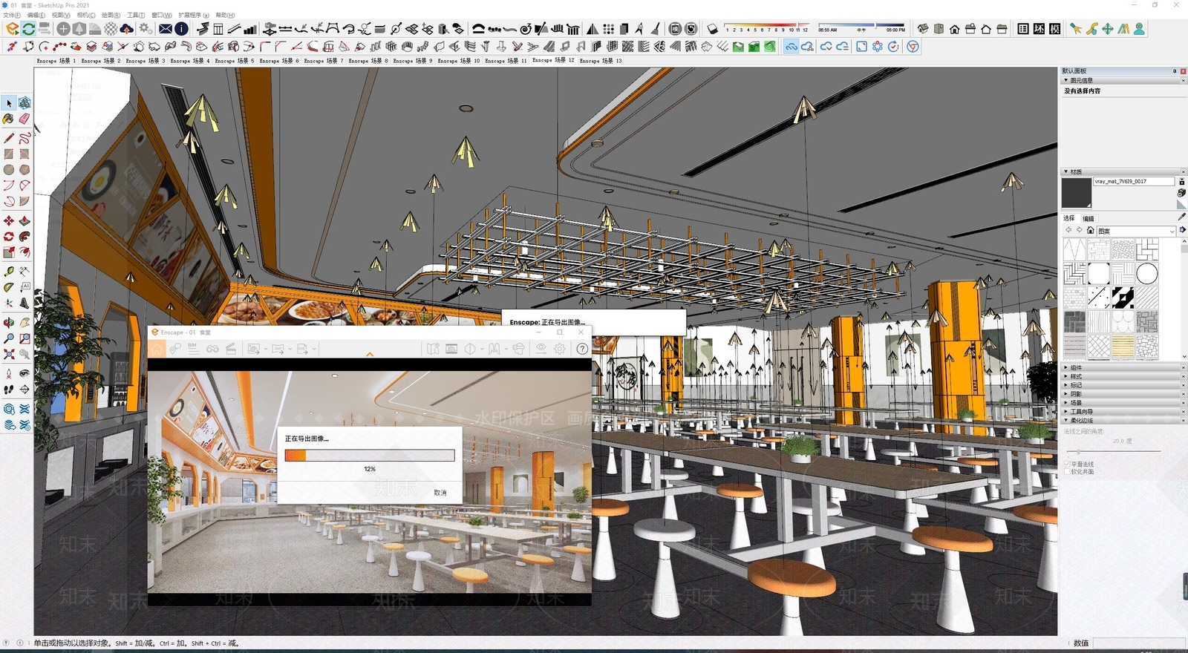Select the circle pattern thumbnail

coord(1146,274)
